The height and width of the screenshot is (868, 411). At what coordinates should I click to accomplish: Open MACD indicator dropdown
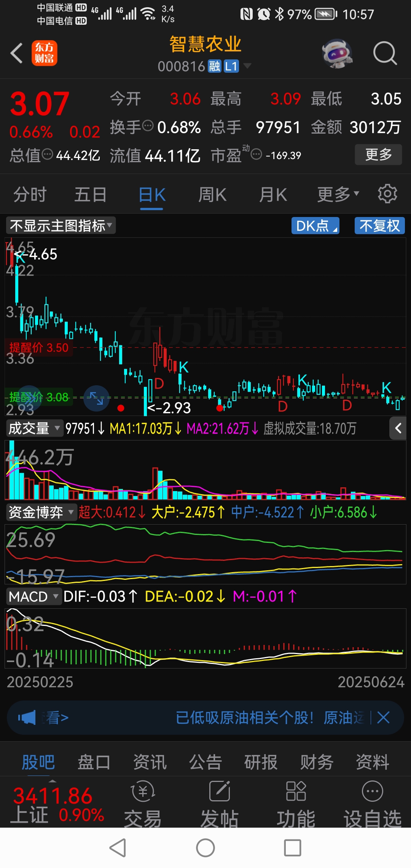(34, 596)
